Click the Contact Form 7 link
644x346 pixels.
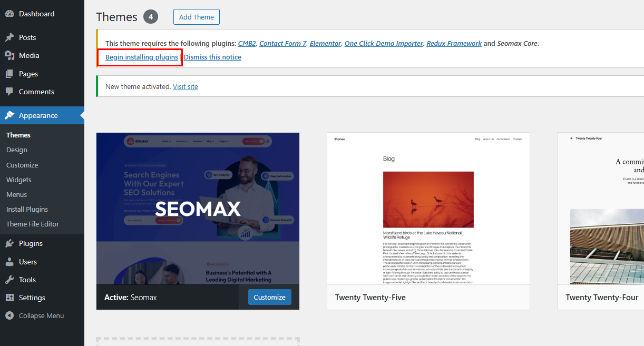pyautogui.click(x=282, y=44)
